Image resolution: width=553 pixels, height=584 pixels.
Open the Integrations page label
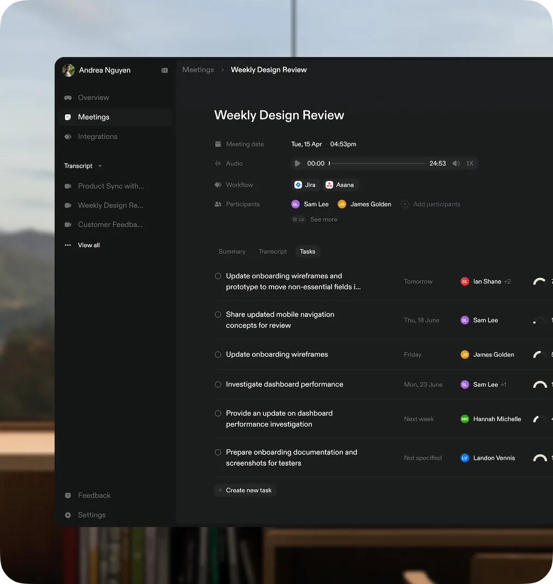[x=97, y=137]
